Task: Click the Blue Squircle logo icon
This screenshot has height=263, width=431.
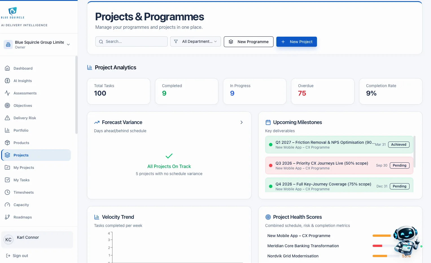Action: point(12,11)
